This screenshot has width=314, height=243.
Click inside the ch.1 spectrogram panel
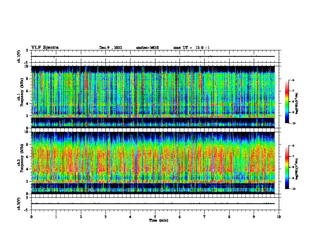pos(153,97)
